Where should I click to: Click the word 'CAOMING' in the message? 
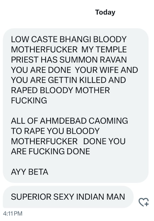108,121
